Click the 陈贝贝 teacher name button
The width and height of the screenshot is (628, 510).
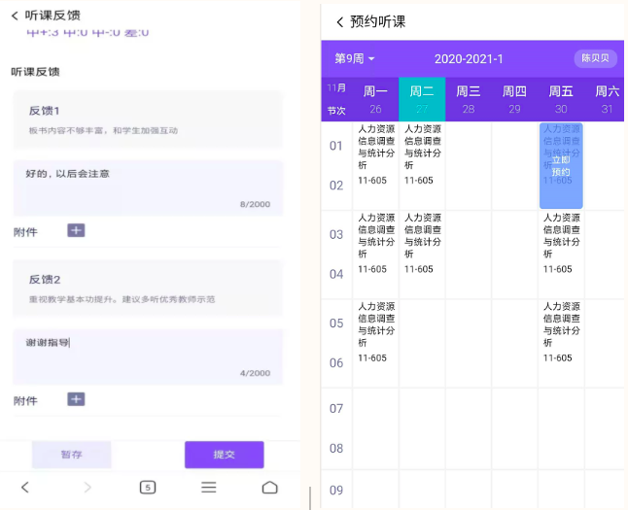click(595, 58)
